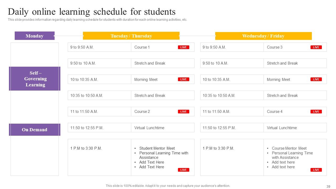Viewport: 336px width, 189px height.
Task: Click Wednesday 10:35 Stretch and Break cell
Action: 295,96
